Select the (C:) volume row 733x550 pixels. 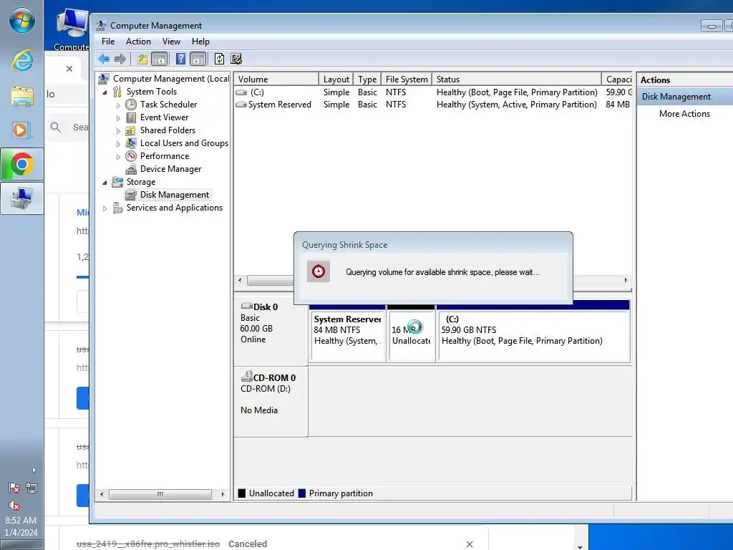[x=433, y=92]
